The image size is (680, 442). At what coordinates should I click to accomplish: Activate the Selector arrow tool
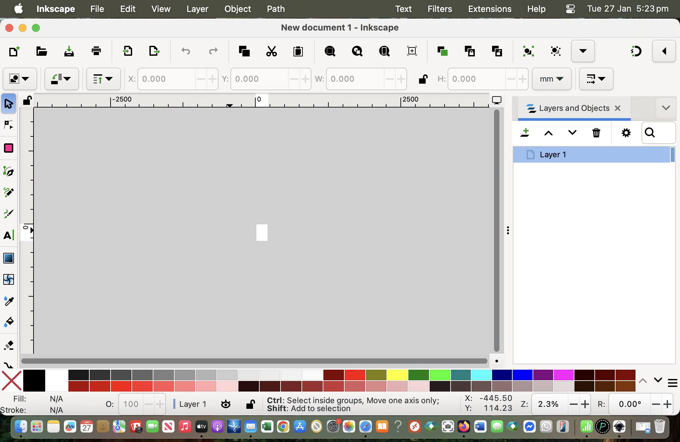[x=9, y=104]
